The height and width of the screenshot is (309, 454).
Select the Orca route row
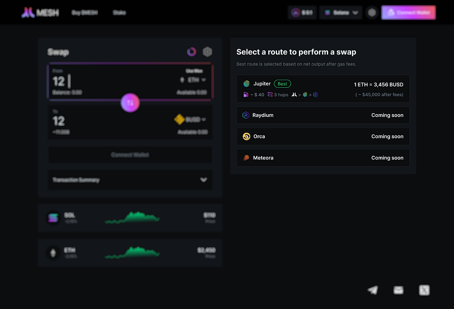coord(323,136)
